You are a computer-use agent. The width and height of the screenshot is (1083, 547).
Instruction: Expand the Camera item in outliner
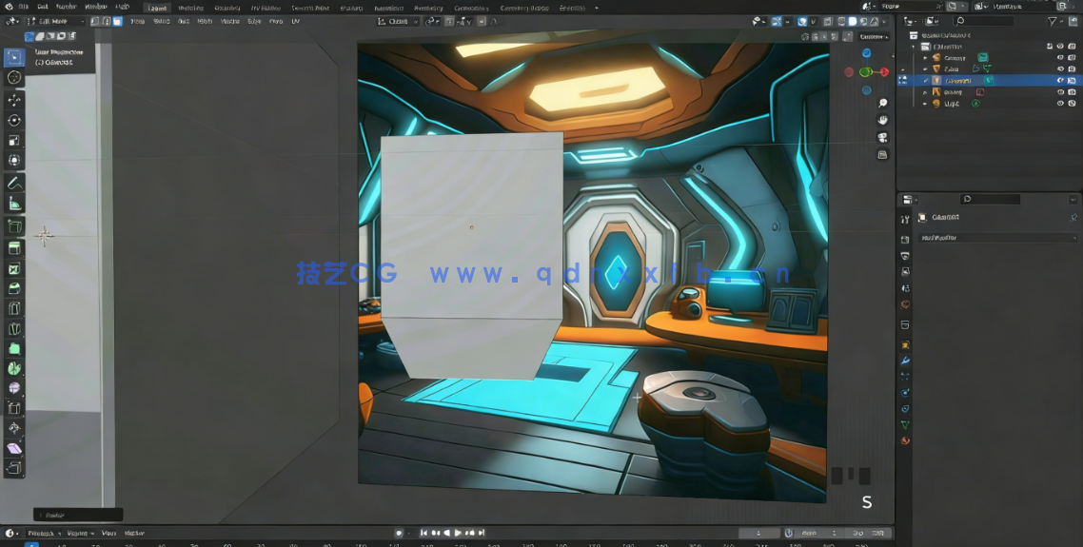coord(926,58)
